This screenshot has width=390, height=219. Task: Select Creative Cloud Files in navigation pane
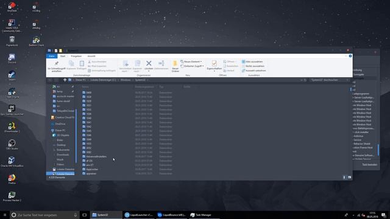click(63, 117)
